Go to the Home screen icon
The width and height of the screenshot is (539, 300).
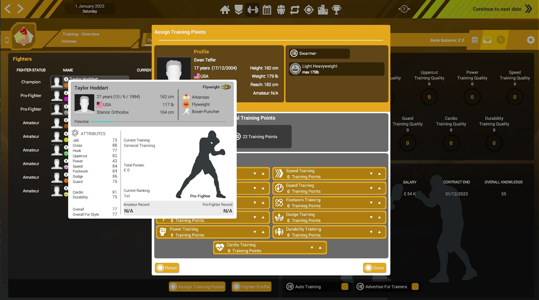click(225, 10)
